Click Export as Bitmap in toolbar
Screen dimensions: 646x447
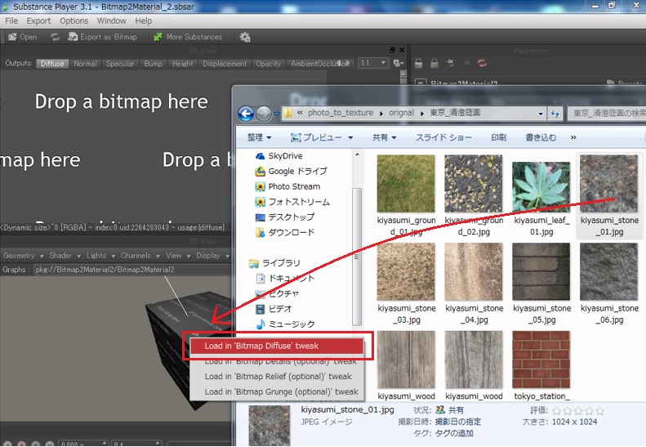pos(103,37)
